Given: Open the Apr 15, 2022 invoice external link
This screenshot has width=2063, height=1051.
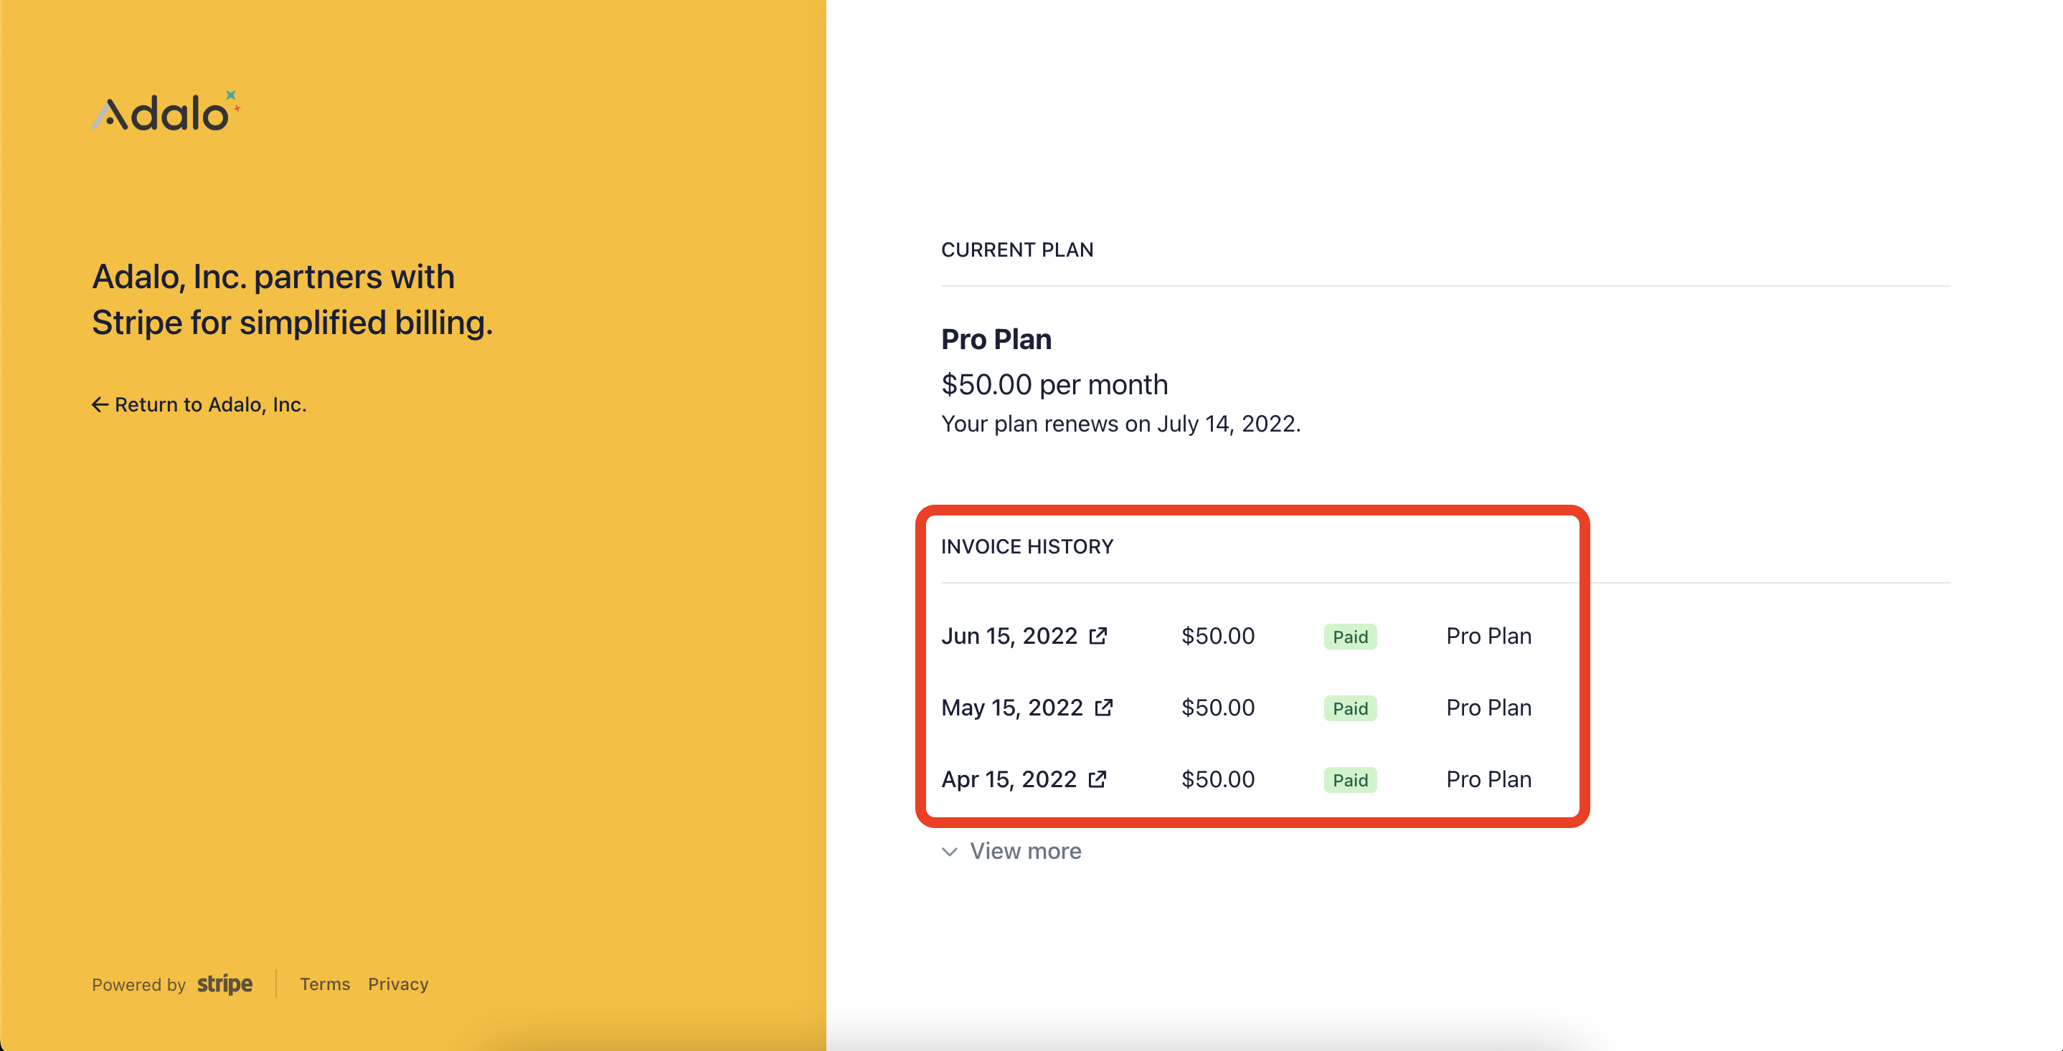Looking at the screenshot, I should coord(1099,779).
